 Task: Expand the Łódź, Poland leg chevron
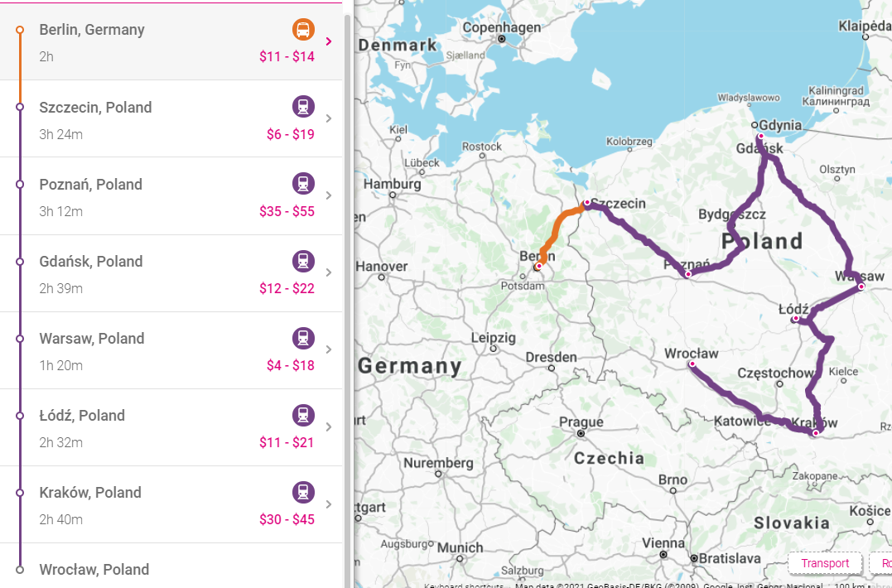(x=329, y=427)
